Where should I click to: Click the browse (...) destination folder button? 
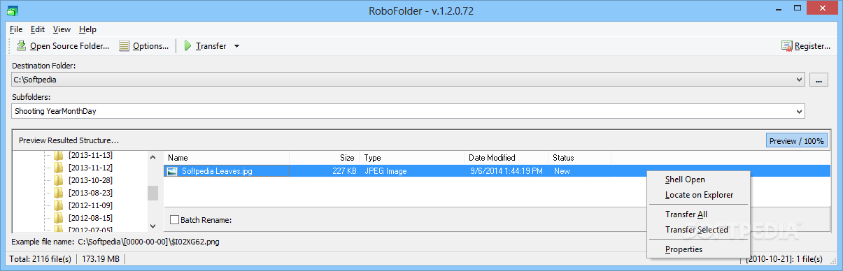[819, 80]
